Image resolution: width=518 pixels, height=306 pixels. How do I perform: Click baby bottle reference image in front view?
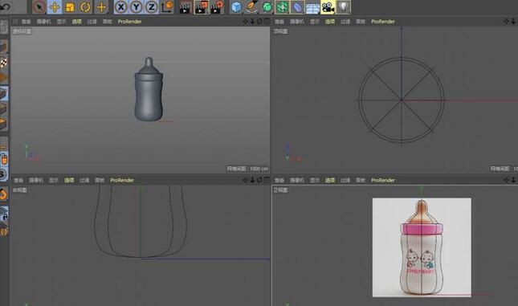422,247
